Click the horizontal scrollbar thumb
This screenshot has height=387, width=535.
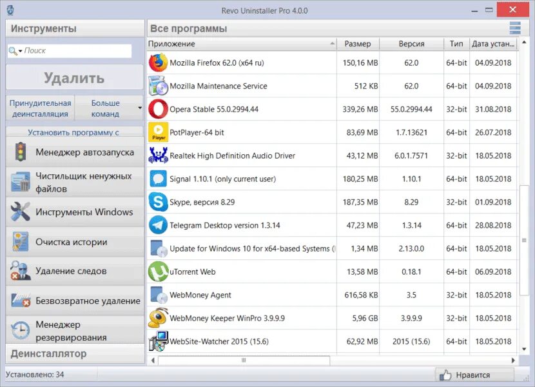click(244, 360)
